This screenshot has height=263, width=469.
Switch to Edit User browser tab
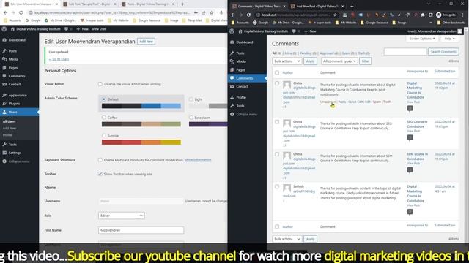(x=31, y=4)
